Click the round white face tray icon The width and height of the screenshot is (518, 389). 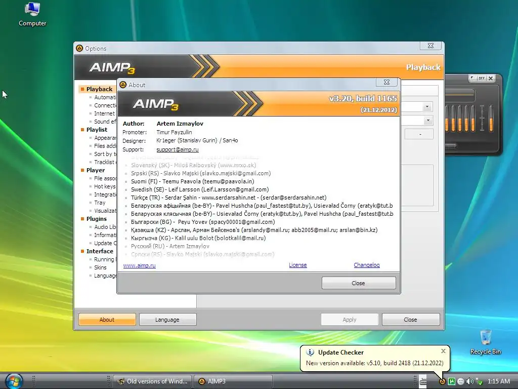click(460, 381)
